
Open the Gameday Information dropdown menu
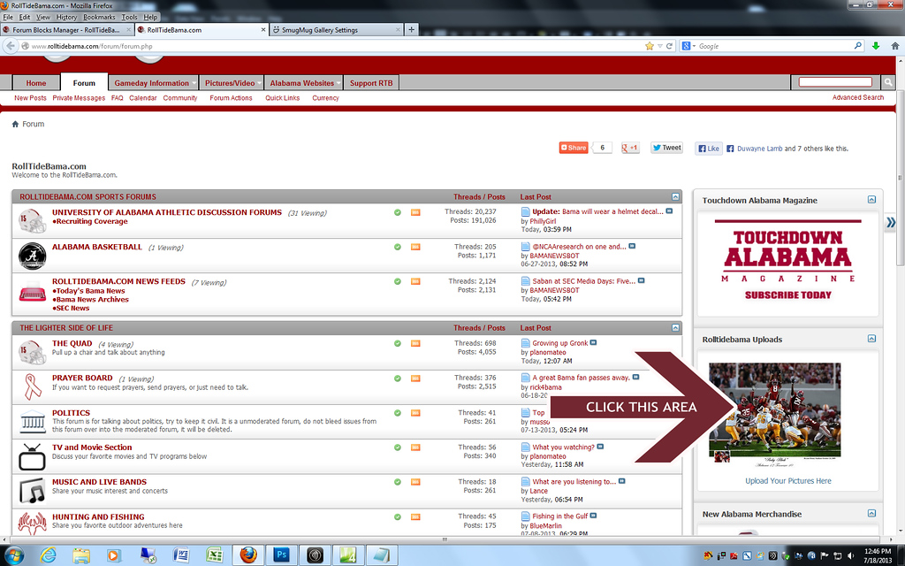click(x=152, y=83)
